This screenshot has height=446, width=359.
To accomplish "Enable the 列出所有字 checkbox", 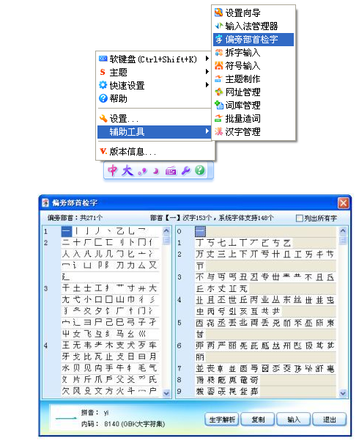I will [299, 218].
